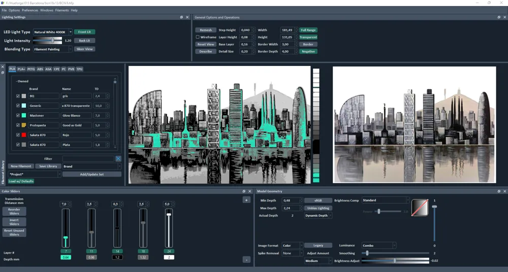Float the Model Geometry panel

pos(499,191)
